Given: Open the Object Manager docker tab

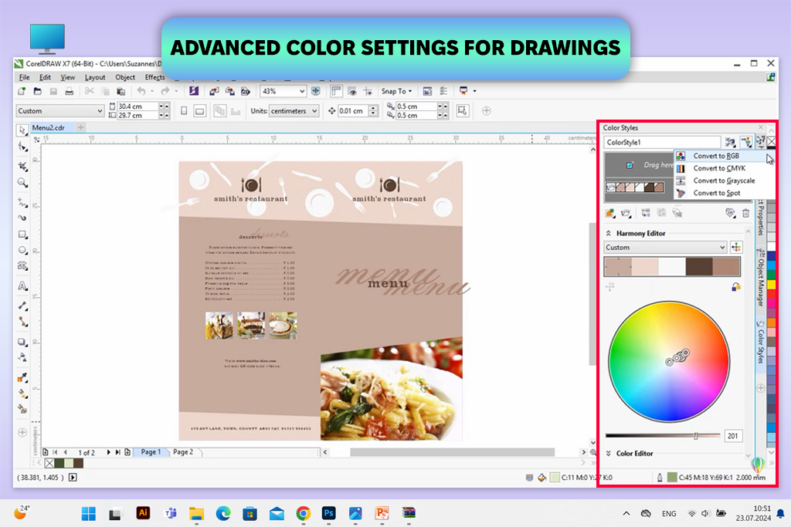Looking at the screenshot, I should pyautogui.click(x=760, y=279).
